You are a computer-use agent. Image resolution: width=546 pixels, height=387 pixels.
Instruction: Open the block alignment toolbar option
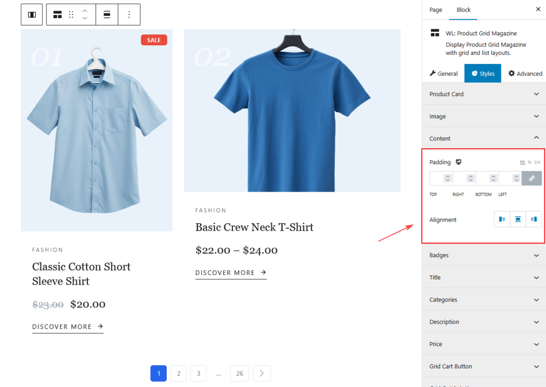coord(107,15)
